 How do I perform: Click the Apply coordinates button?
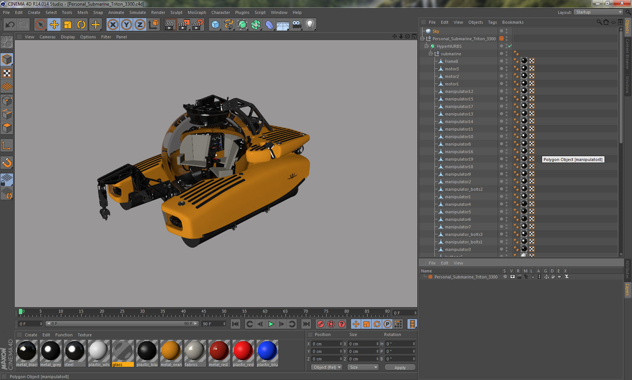coord(400,368)
